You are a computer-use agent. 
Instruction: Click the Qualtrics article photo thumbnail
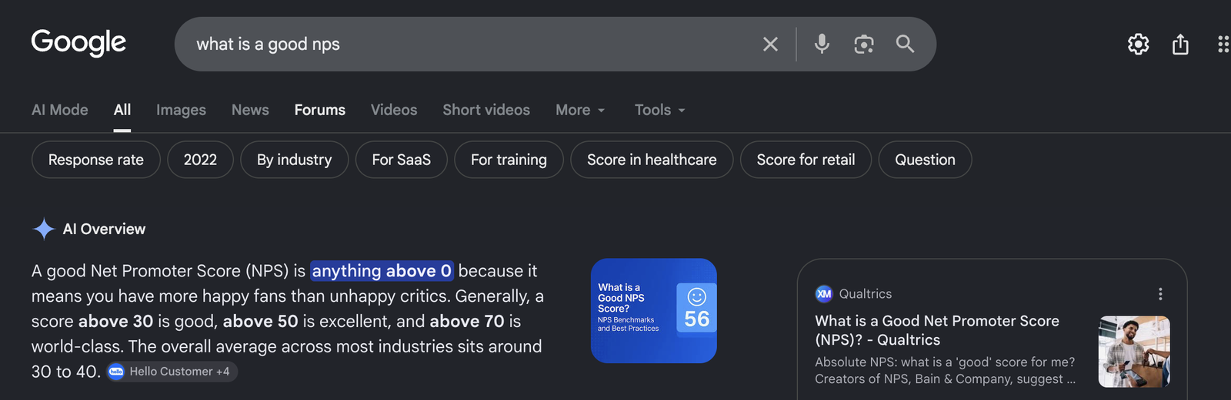(x=1135, y=352)
